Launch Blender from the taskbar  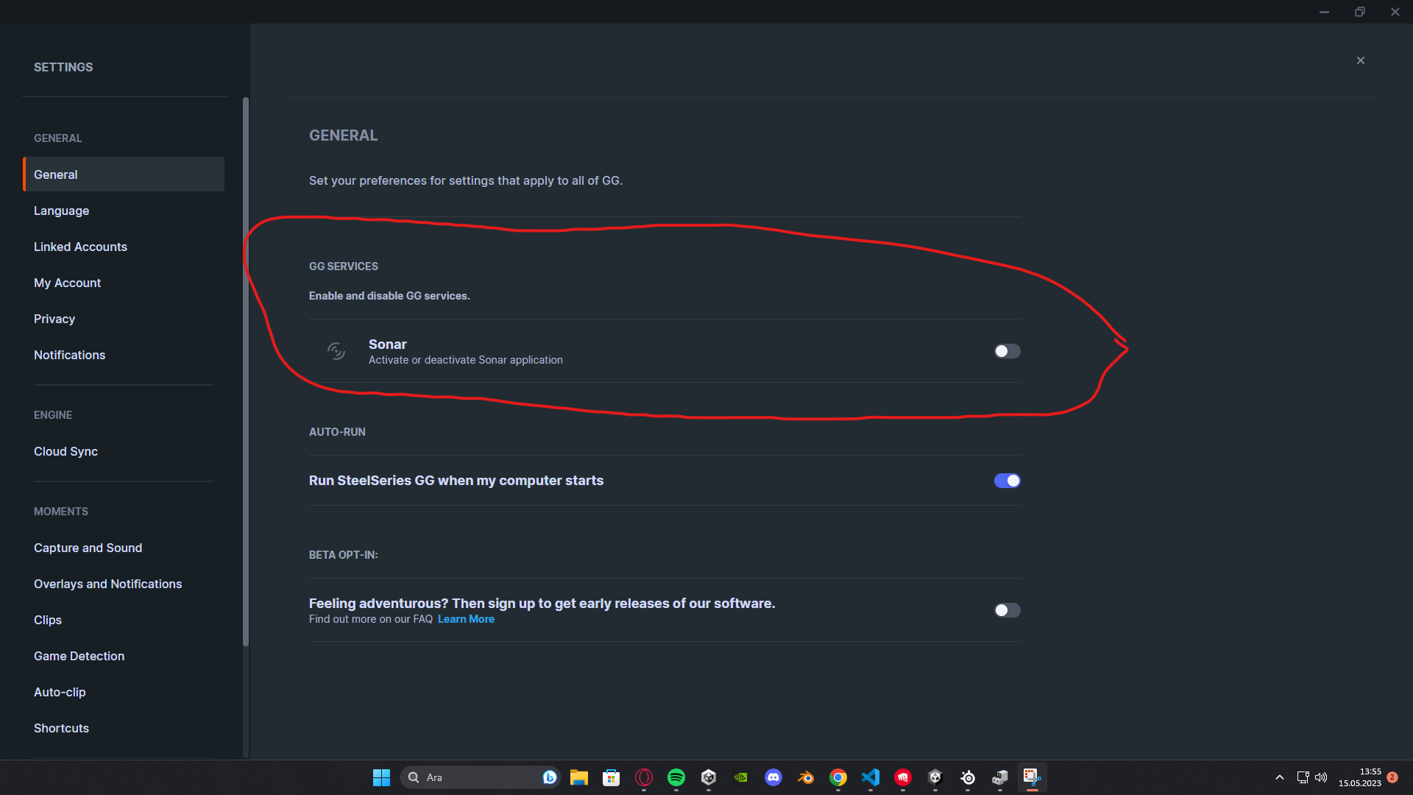tap(805, 777)
